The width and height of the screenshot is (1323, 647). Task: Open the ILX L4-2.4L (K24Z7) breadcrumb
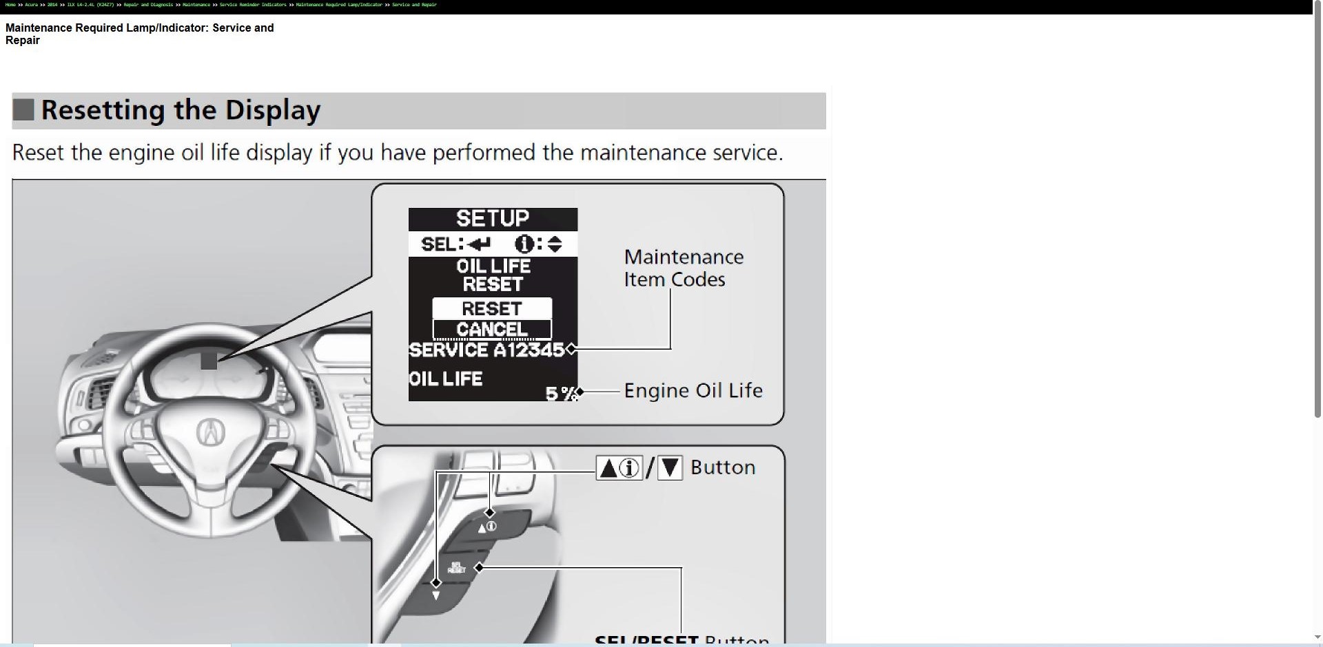(90, 5)
